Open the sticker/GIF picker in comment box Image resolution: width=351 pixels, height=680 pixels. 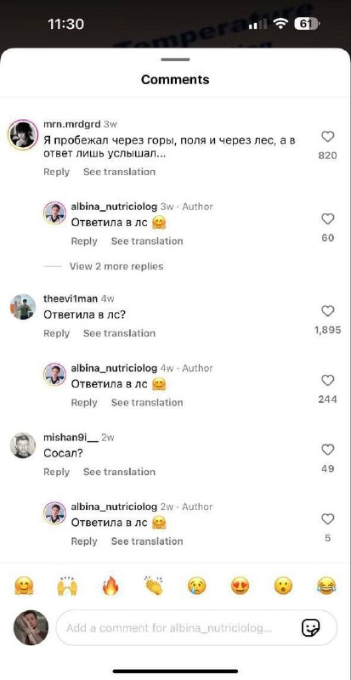(x=311, y=627)
